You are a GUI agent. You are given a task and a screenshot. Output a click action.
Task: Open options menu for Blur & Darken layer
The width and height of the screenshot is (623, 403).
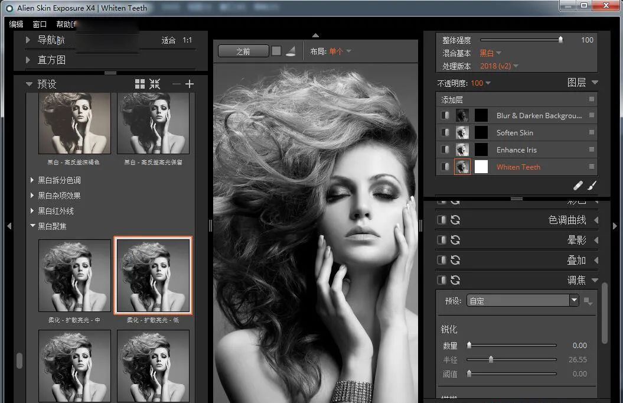point(592,115)
